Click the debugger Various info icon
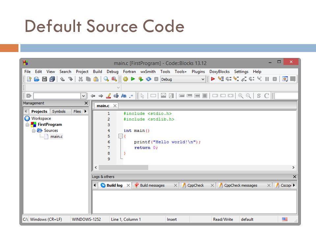Viewport: 316px width, 237px height. 293,79
